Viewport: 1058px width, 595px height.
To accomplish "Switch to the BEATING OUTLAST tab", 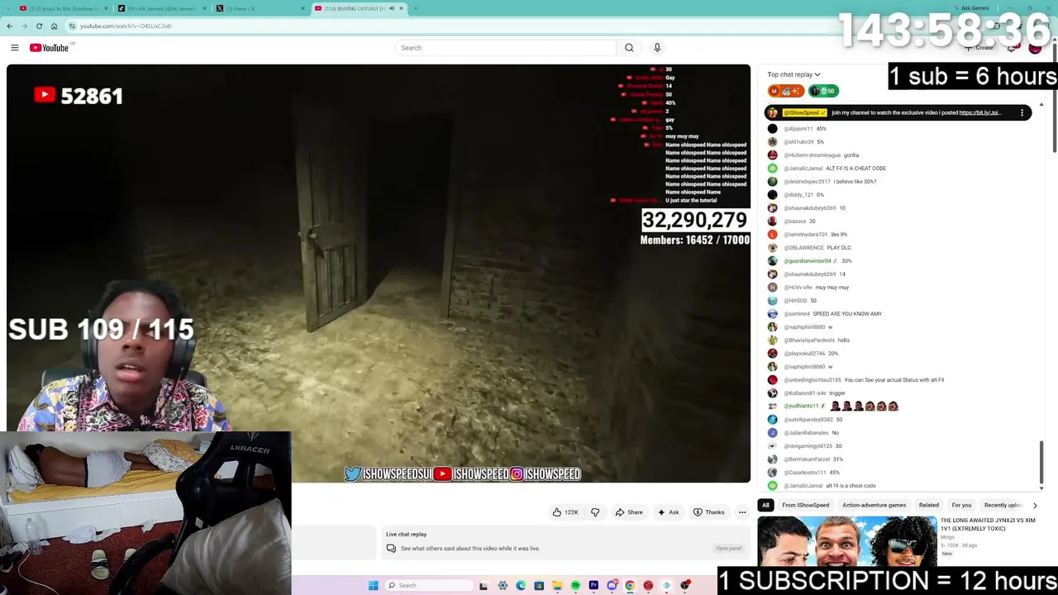I will tap(360, 8).
